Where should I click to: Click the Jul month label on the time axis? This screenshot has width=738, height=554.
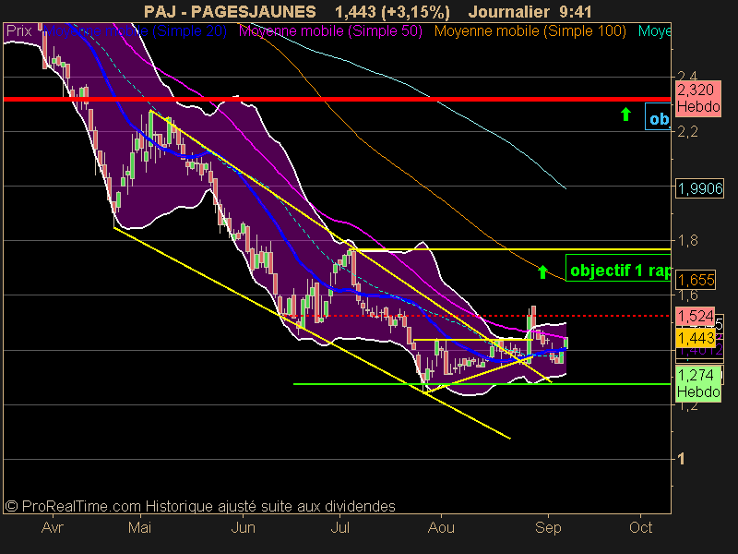(339, 527)
